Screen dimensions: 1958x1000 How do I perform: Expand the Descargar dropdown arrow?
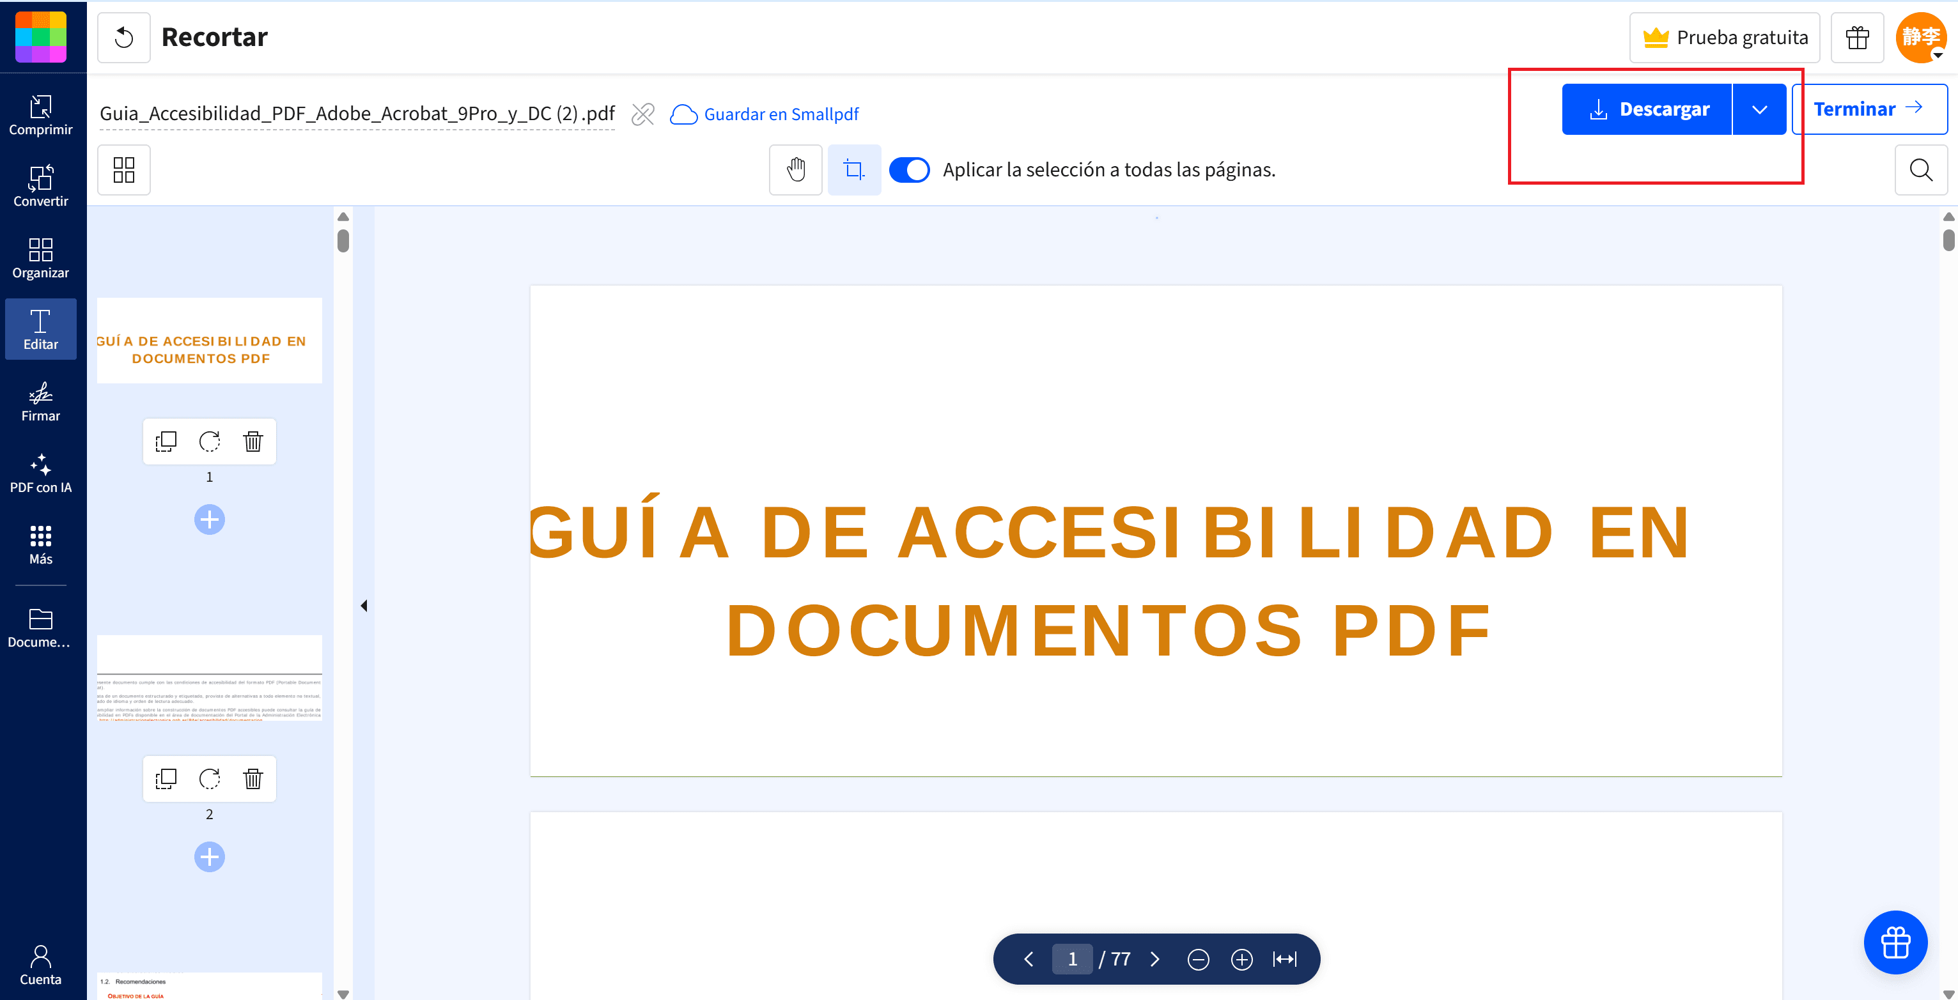(1759, 109)
